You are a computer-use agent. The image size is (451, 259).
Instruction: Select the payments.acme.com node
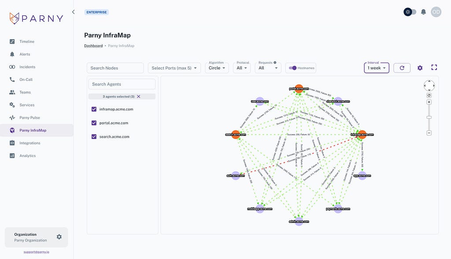pos(338,209)
